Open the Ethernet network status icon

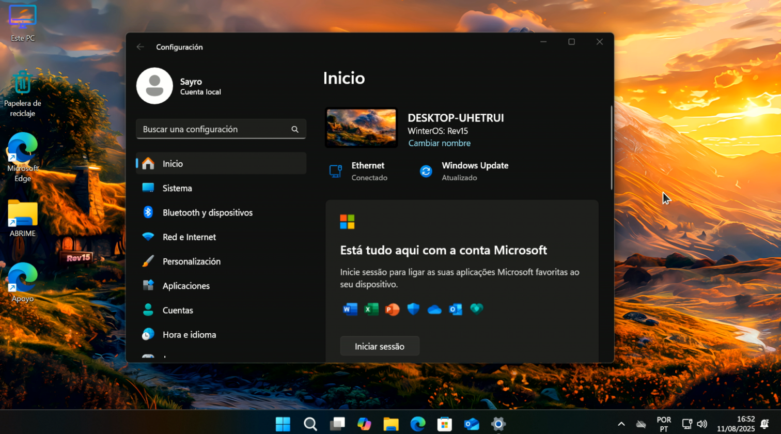[x=335, y=171]
